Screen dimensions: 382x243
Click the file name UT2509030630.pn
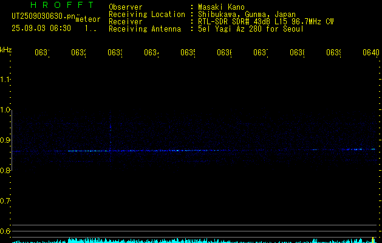(44, 16)
